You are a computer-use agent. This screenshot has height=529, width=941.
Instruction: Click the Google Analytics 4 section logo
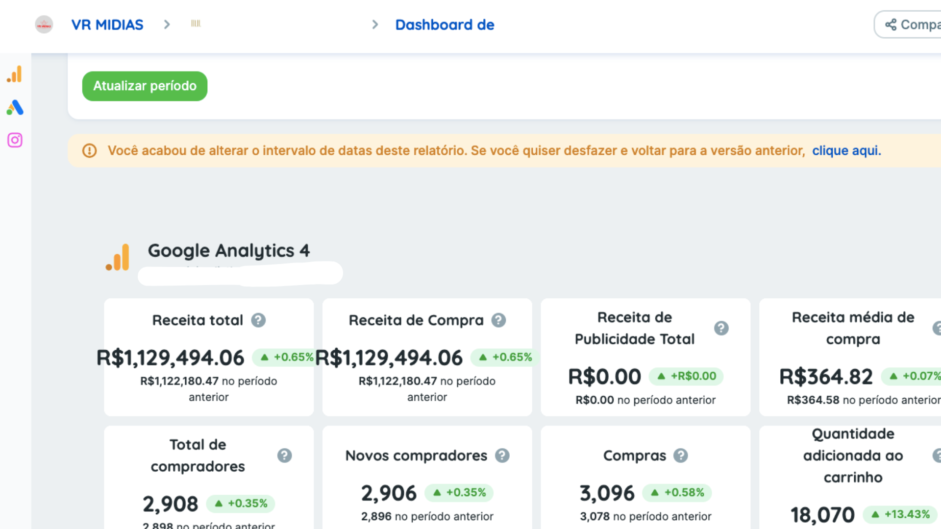click(x=118, y=257)
